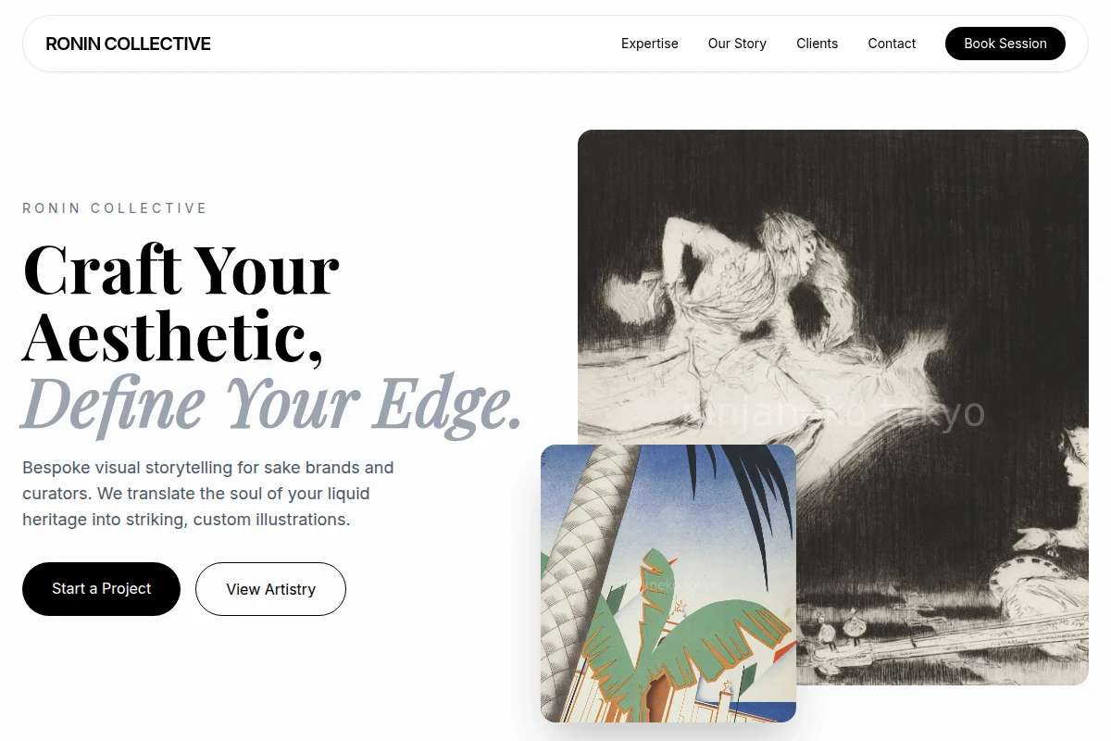Go to the Our Story page
The height and width of the screenshot is (741, 1111).
pyautogui.click(x=737, y=44)
